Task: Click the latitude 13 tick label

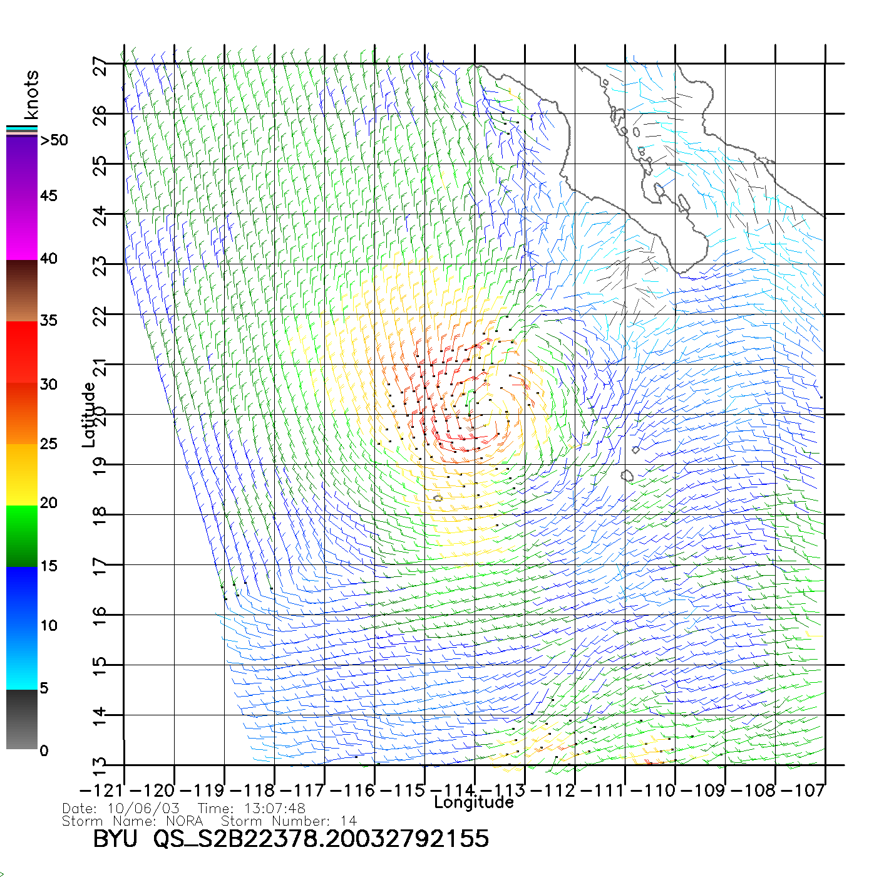Action: click(x=100, y=766)
